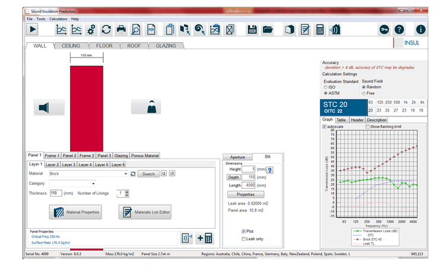Click the info icon in toolbar

pos(420,29)
